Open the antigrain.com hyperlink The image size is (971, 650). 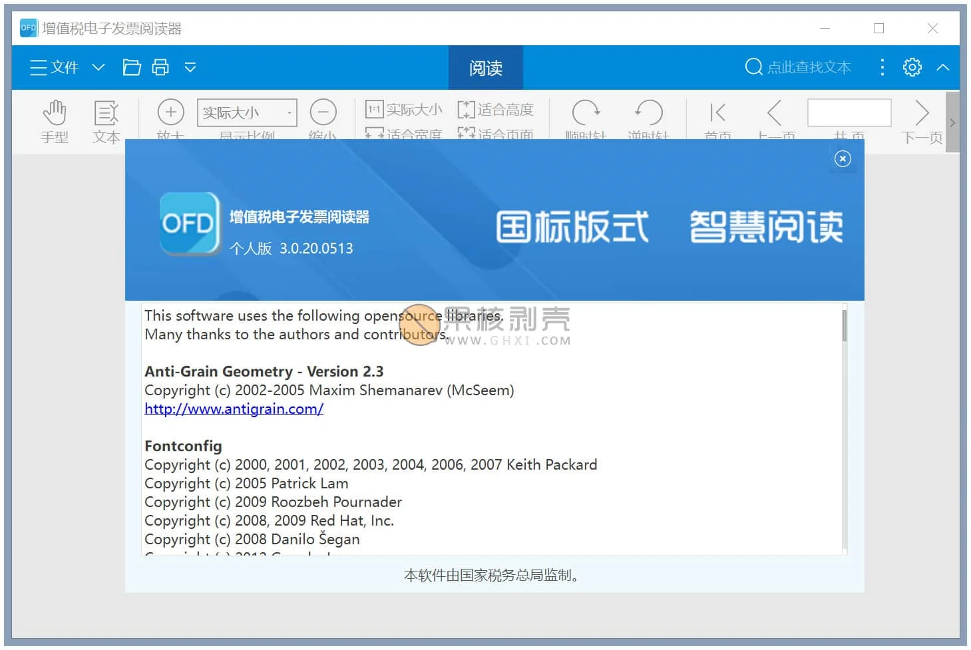pyautogui.click(x=234, y=409)
